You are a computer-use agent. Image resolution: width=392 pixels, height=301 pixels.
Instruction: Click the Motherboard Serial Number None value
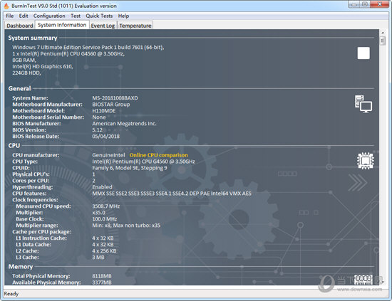pos(99,117)
